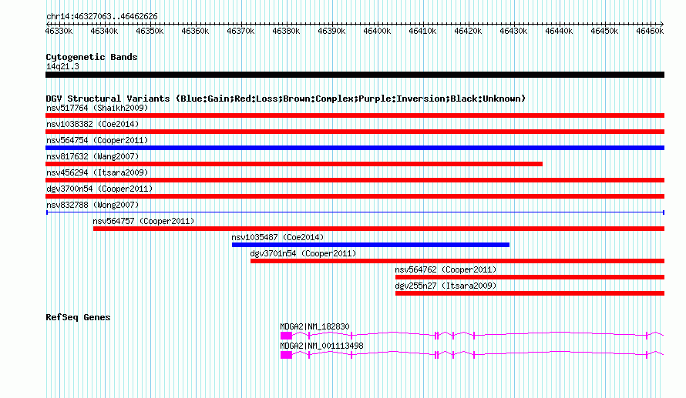Select the RefSeq Genes track title
This screenshot has height=398, width=686.
[x=78, y=317]
